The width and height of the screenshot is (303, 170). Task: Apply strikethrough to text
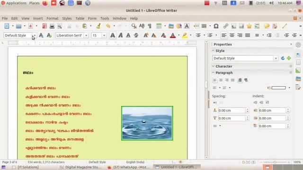136,35
